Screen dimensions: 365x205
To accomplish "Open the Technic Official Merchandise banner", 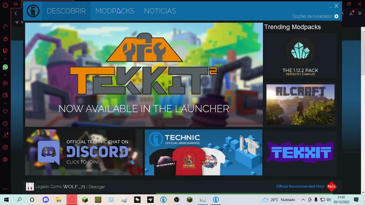I will click(204, 152).
